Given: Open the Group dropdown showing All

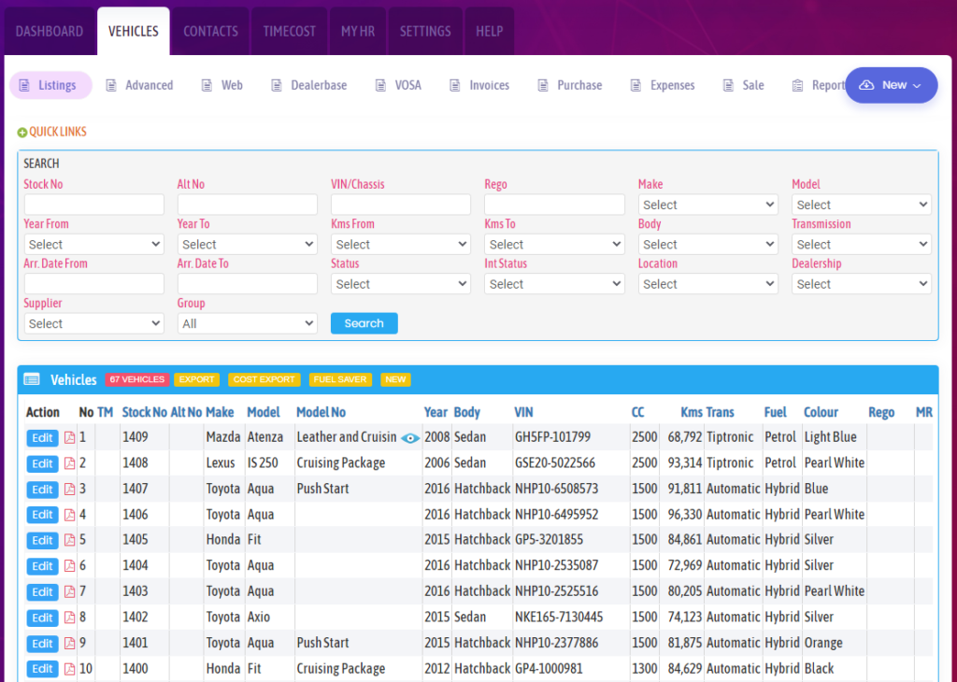Looking at the screenshot, I should click(x=247, y=323).
